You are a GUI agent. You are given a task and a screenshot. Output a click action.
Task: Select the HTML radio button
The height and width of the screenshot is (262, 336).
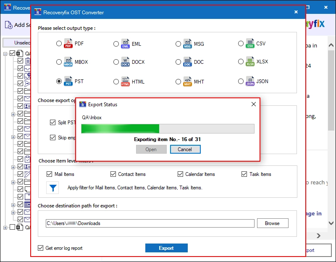tap(116, 81)
